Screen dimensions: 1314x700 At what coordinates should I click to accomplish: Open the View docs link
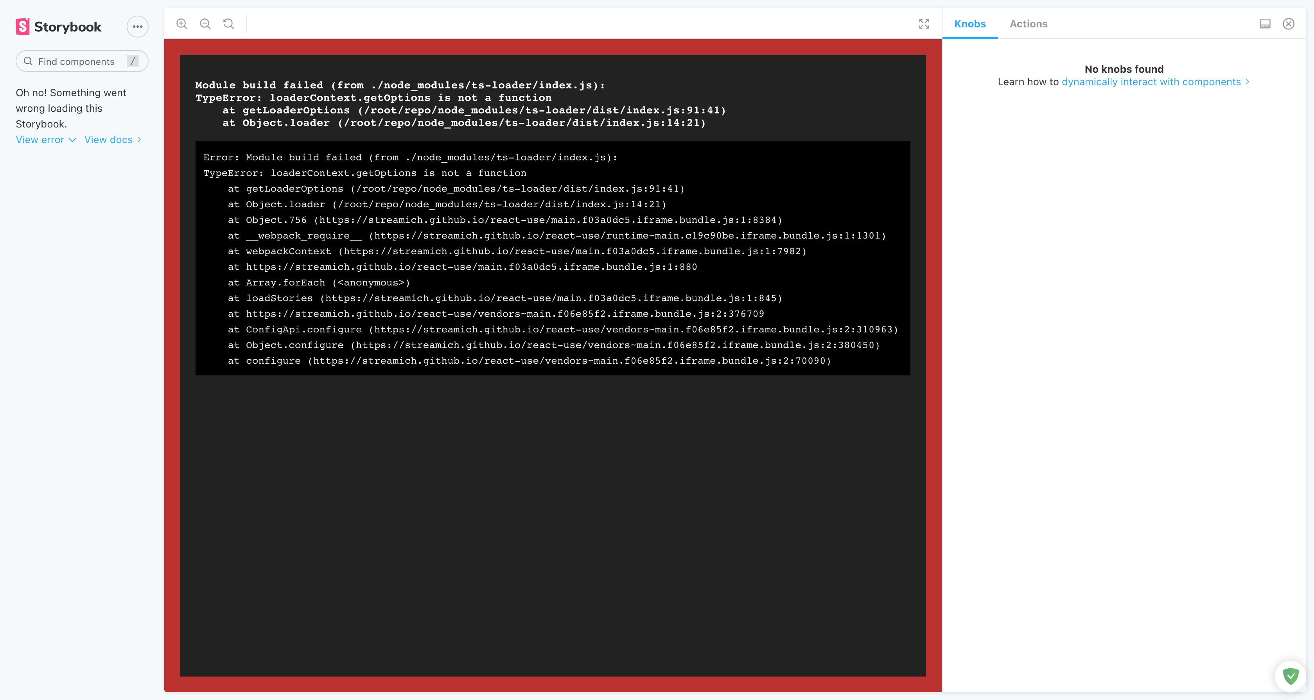pos(112,140)
